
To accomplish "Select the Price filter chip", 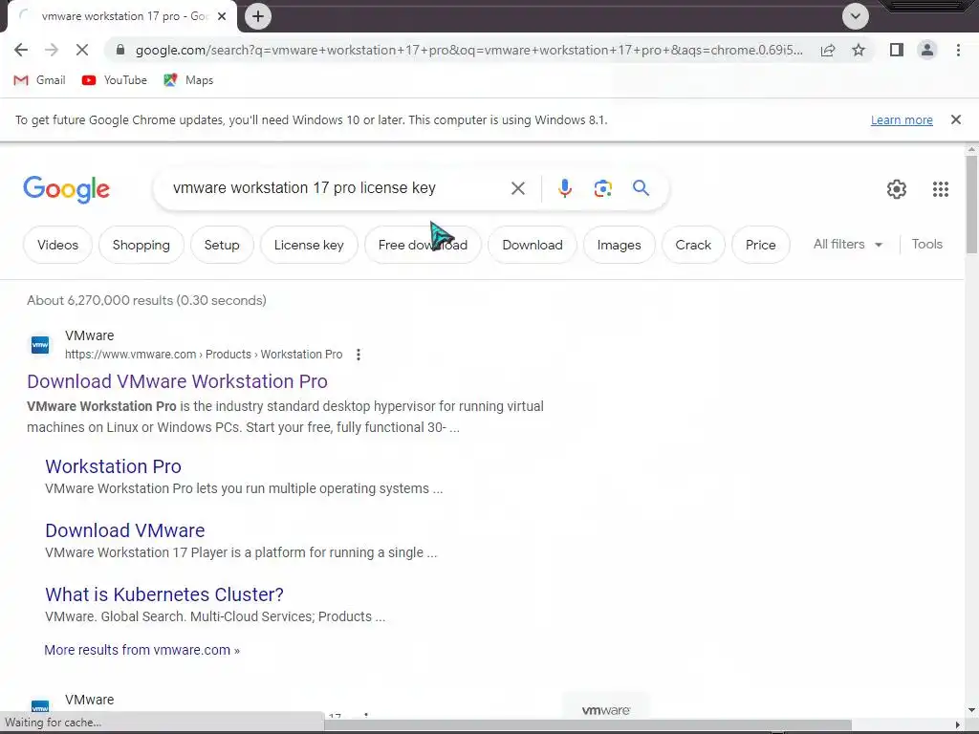I will [760, 245].
